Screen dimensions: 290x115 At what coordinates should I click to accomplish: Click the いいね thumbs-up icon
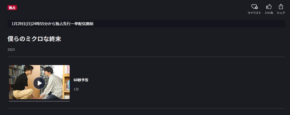(269, 7)
